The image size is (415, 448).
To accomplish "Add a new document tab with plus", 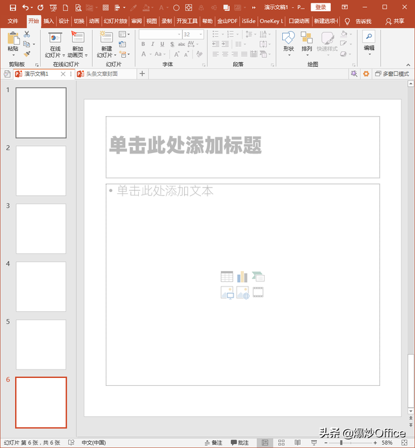I will tap(142, 74).
